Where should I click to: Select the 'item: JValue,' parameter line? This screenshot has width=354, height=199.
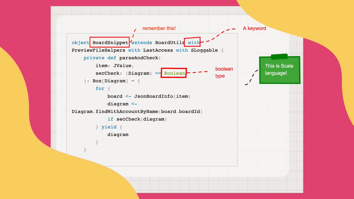(x=115, y=65)
